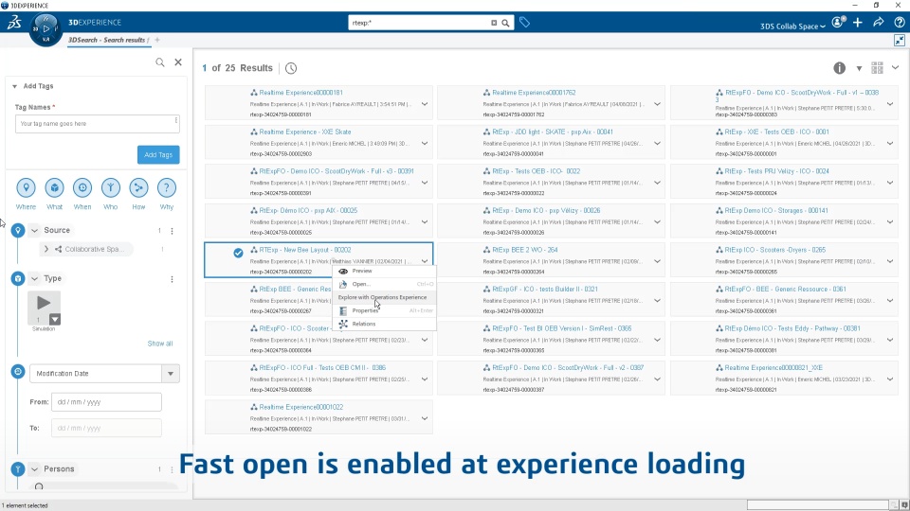Collapse the Type section
This screenshot has width=910, height=511.
tap(34, 278)
